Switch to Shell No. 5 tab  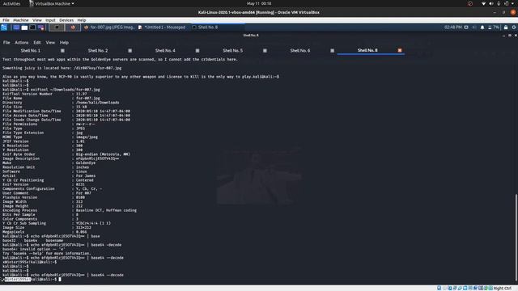[232, 50]
